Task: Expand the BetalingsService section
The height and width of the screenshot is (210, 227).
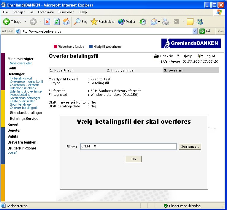Action: click(x=24, y=119)
